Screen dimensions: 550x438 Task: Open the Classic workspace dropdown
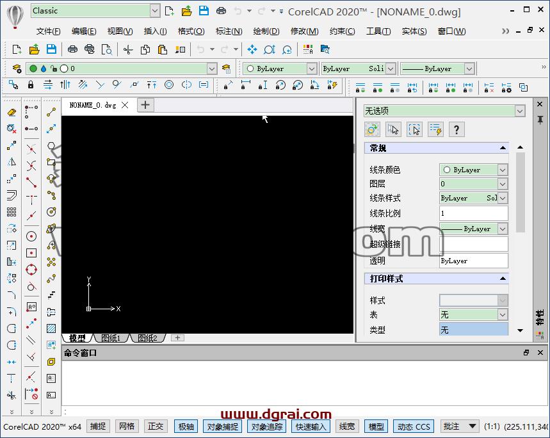pyautogui.click(x=155, y=11)
